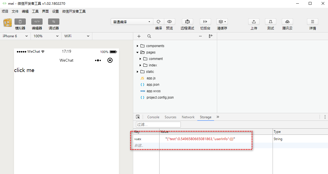Click the project avatar icon
328x174 pixels.
(8, 23)
